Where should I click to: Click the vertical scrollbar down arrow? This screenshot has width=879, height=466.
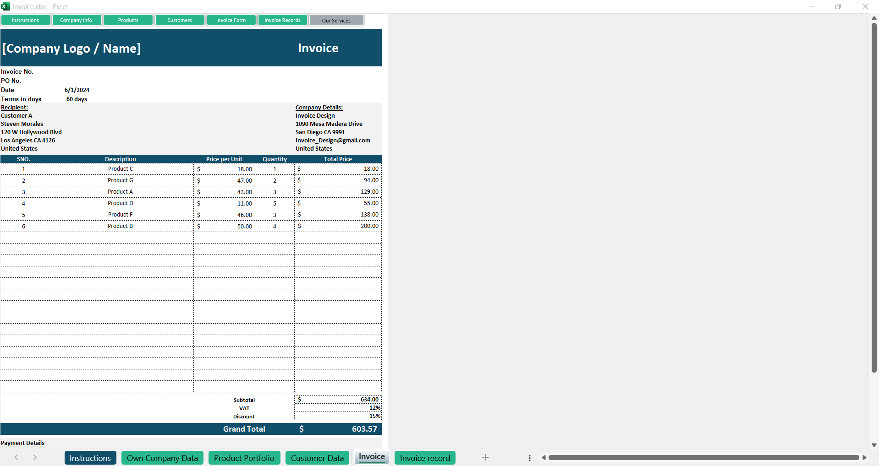click(x=874, y=445)
